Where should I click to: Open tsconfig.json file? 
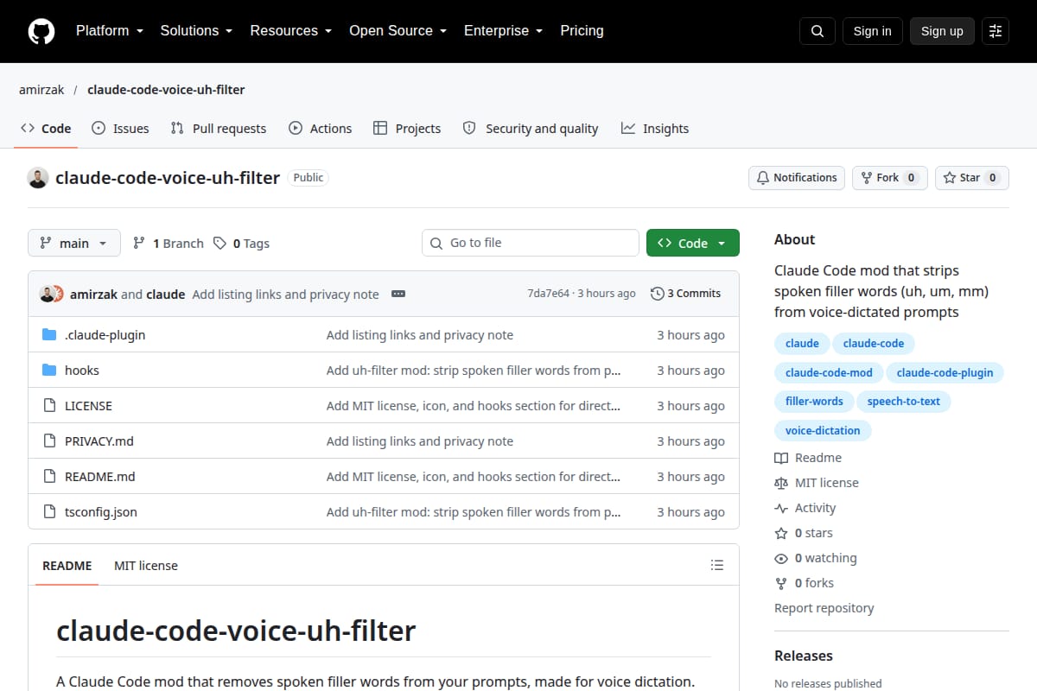101,512
